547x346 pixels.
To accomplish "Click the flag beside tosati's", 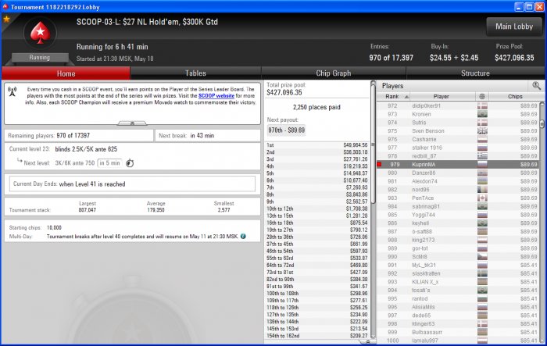I will (x=482, y=290).
